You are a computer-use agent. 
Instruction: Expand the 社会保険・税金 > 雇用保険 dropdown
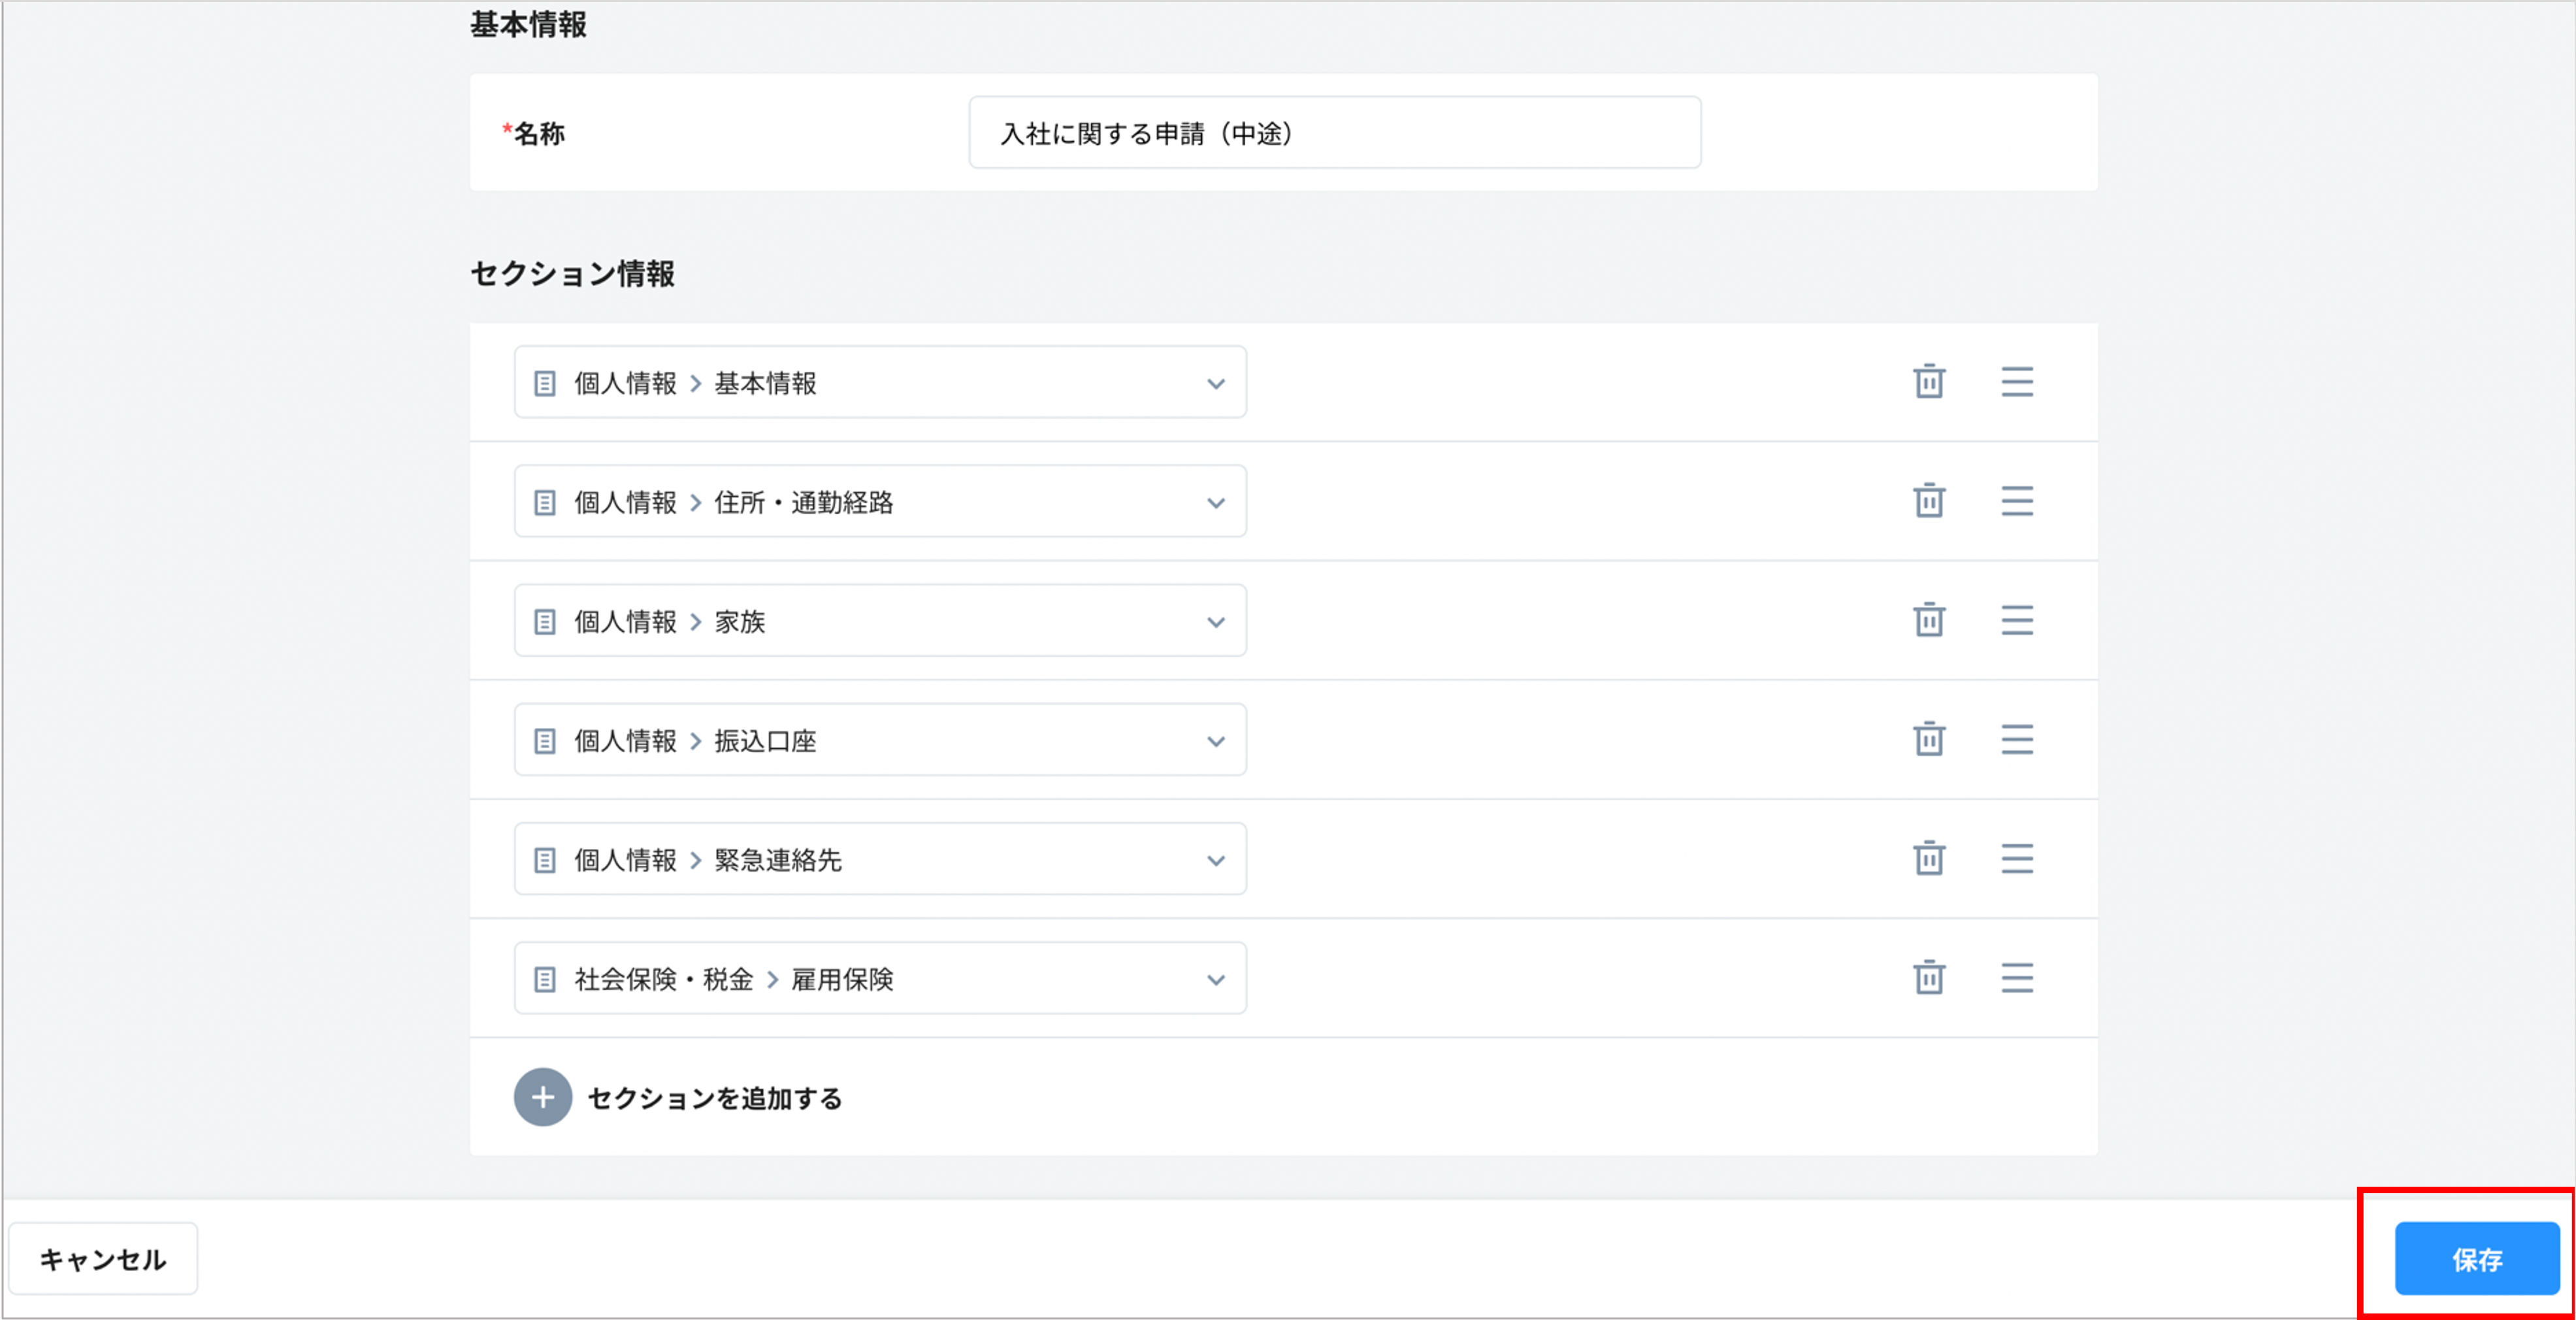tap(880, 978)
